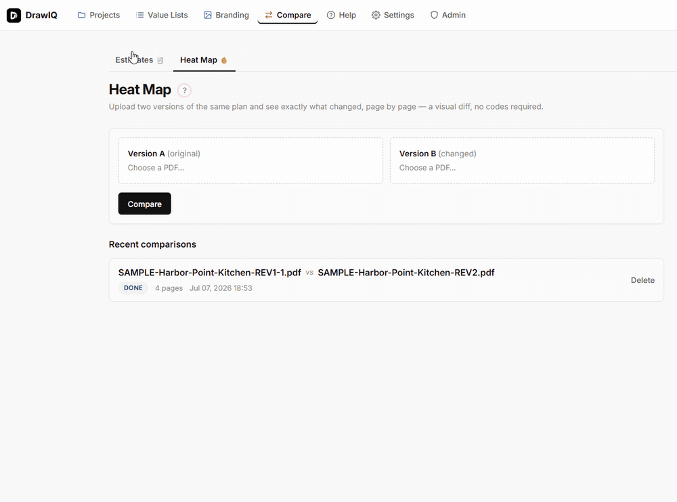677x502 pixels.
Task: Click the Admin shield icon
Action: [x=434, y=15]
